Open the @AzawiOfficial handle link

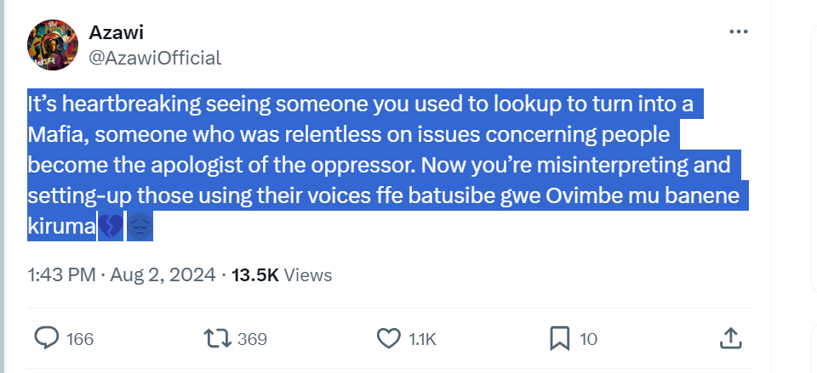pyautogui.click(x=155, y=58)
